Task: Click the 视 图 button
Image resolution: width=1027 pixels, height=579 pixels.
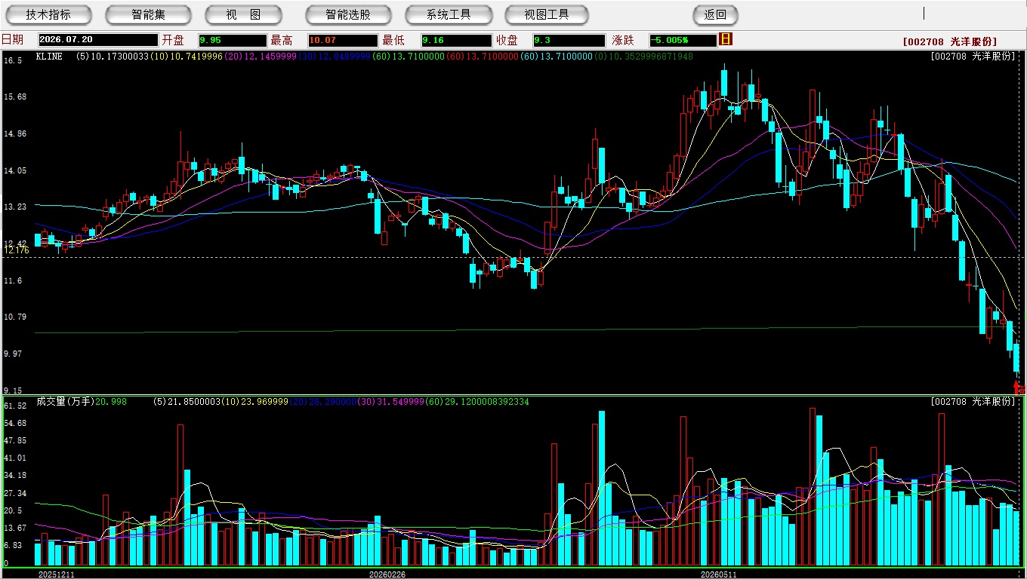Action: 243,14
